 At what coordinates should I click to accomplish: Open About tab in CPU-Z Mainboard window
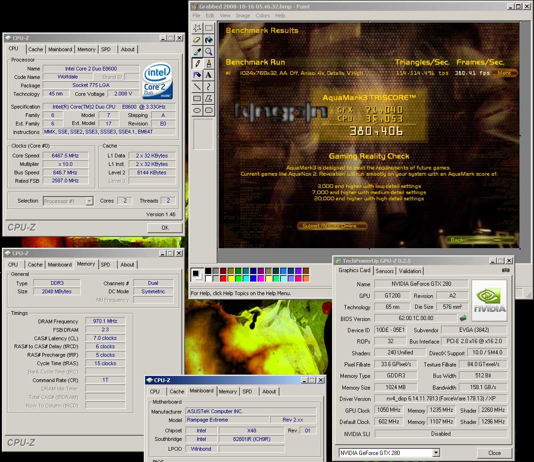(x=269, y=392)
